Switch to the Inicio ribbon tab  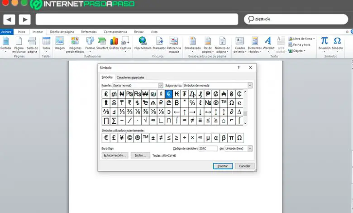[x=22, y=32]
